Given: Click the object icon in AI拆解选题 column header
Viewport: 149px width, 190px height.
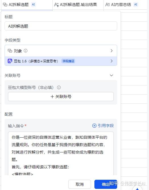Looking at the screenshot, I should click(5, 5).
